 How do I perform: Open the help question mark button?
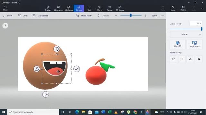[5, 26]
